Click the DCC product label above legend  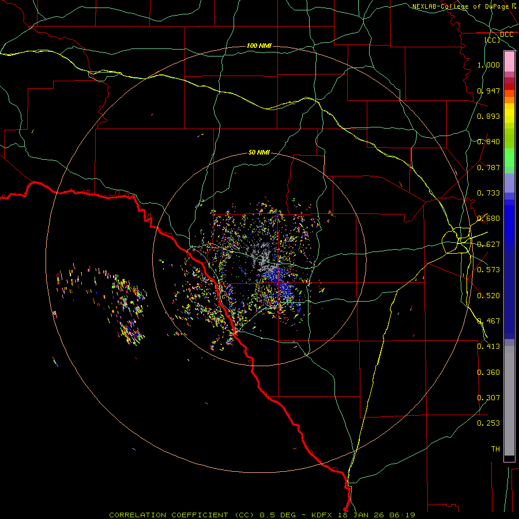[x=506, y=35]
